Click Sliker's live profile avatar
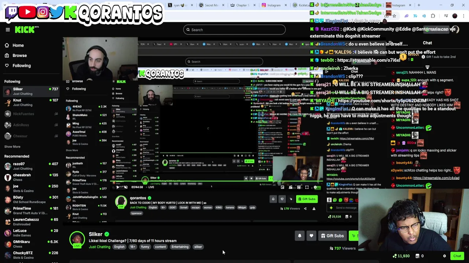Viewport: 469px width, 263px height. 77,240
